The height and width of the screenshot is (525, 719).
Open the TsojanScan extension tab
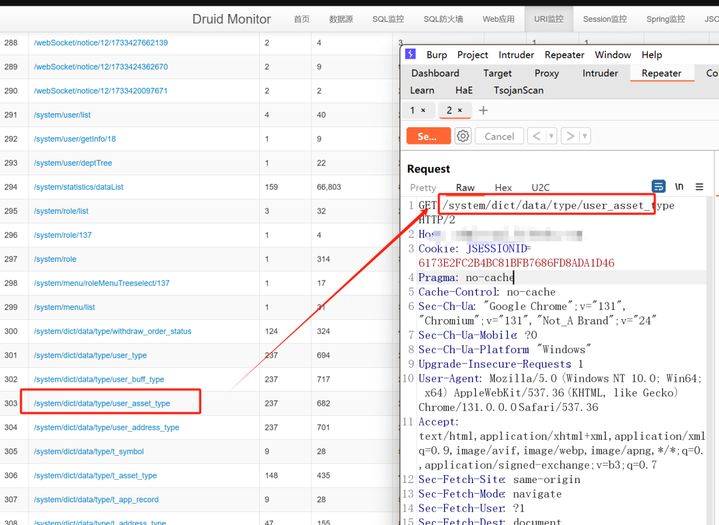click(x=518, y=91)
